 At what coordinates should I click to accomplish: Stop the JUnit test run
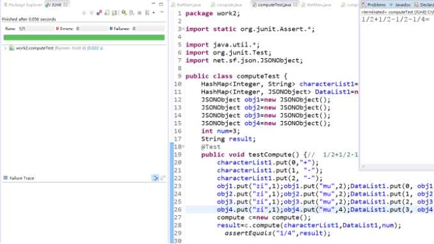[x=140, y=13]
